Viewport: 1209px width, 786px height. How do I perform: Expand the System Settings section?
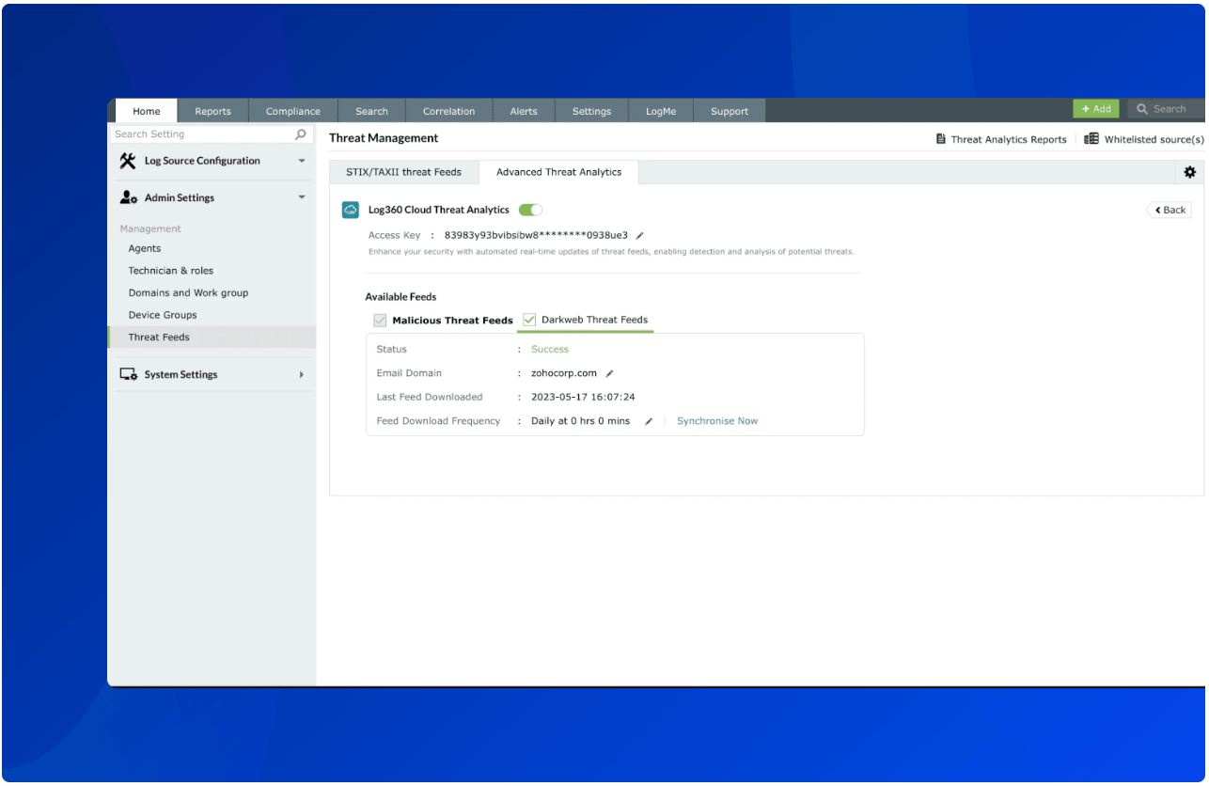[x=302, y=375]
